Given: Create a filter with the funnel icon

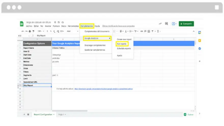Looking at the screenshot, I should 152,31.
